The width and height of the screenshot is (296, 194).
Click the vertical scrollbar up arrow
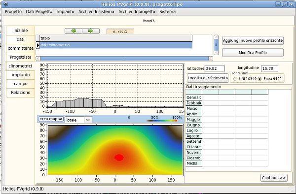(x=216, y=37)
